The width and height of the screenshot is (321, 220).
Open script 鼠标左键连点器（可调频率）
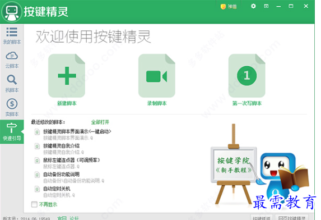pyautogui.click(x=72, y=160)
